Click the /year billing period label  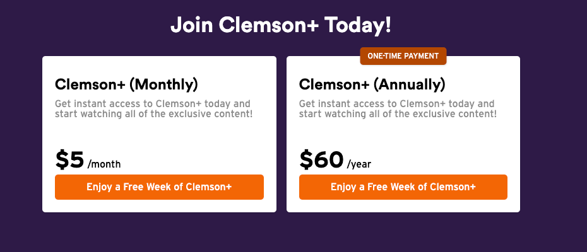pos(359,164)
